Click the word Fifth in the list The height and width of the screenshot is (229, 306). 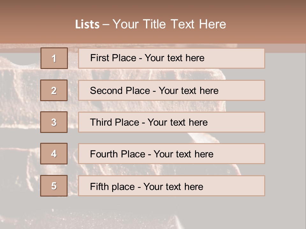tap(99, 186)
